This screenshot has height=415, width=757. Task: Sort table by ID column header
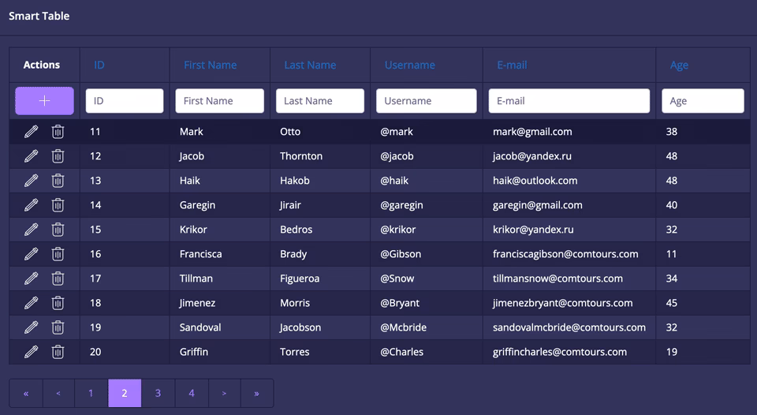pyautogui.click(x=99, y=65)
